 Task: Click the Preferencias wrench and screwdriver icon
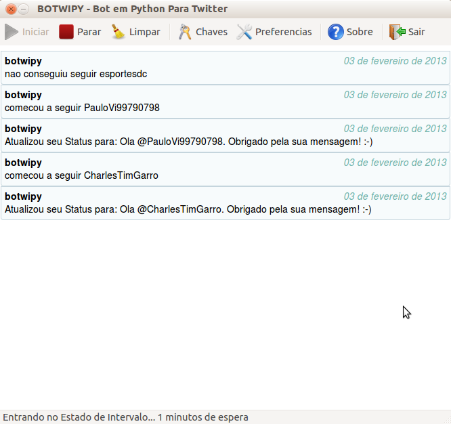[244, 32]
